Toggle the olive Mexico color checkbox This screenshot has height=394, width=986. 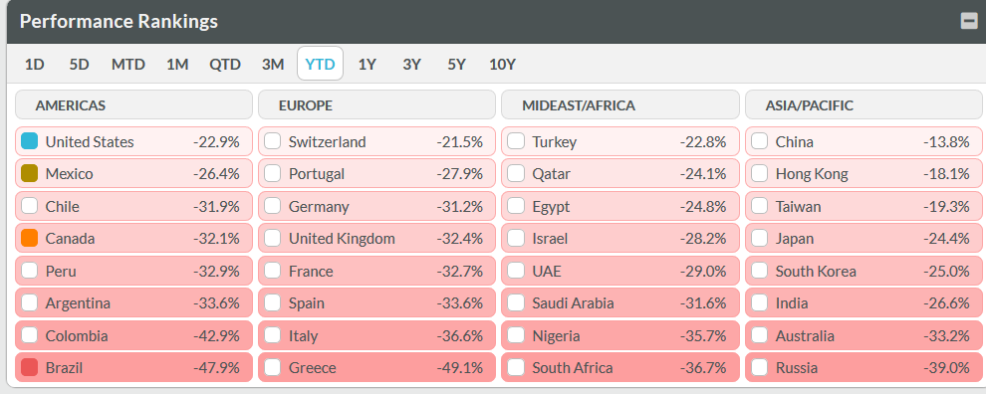(x=30, y=173)
